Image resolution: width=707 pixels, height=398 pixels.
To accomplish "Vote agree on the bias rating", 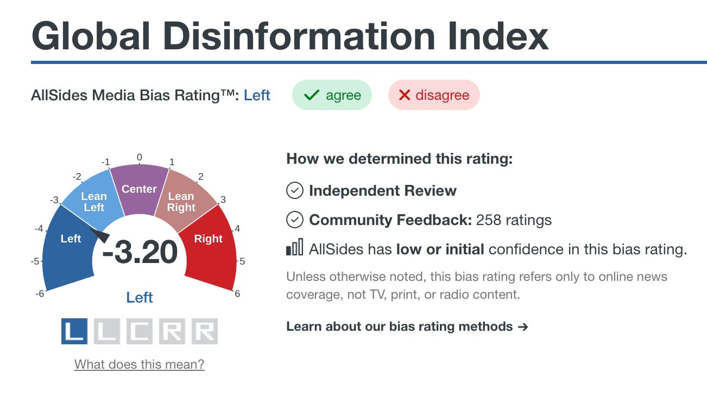I will pyautogui.click(x=332, y=95).
